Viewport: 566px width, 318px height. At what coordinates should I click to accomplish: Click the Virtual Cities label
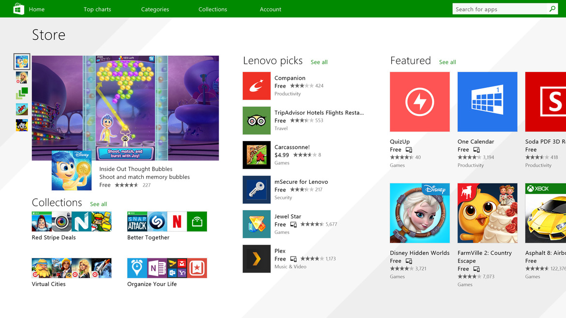49,284
